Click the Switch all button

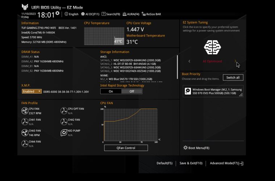pos(233,77)
